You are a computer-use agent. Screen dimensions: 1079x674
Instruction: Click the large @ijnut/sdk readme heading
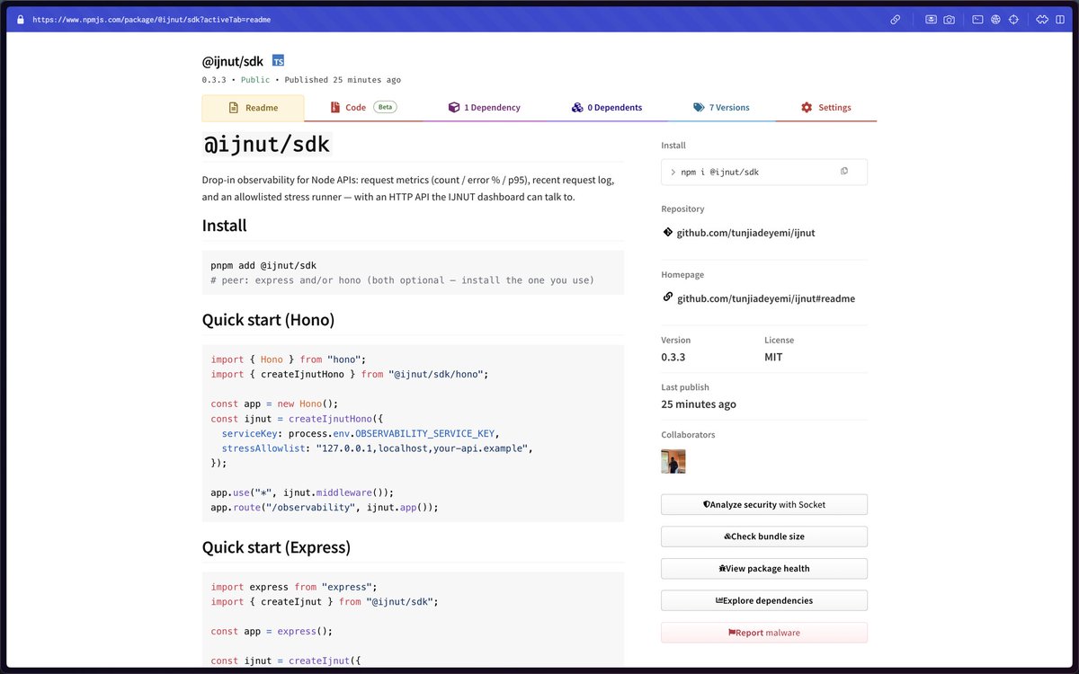click(x=267, y=144)
